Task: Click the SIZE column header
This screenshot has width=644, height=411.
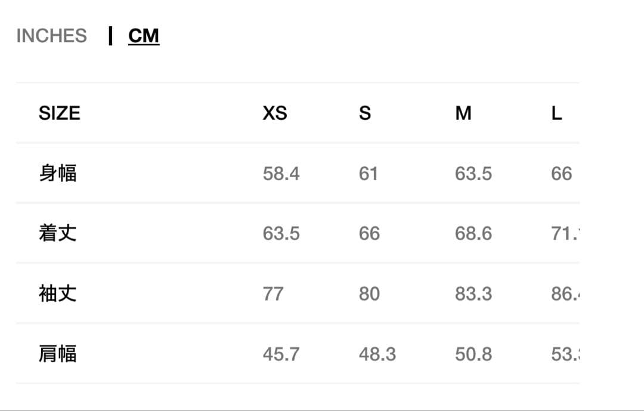Action: pyautogui.click(x=59, y=113)
